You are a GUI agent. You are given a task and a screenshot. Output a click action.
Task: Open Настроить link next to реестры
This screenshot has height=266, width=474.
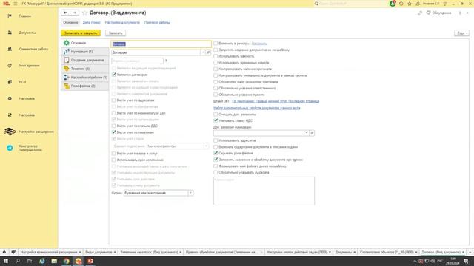coord(259,44)
